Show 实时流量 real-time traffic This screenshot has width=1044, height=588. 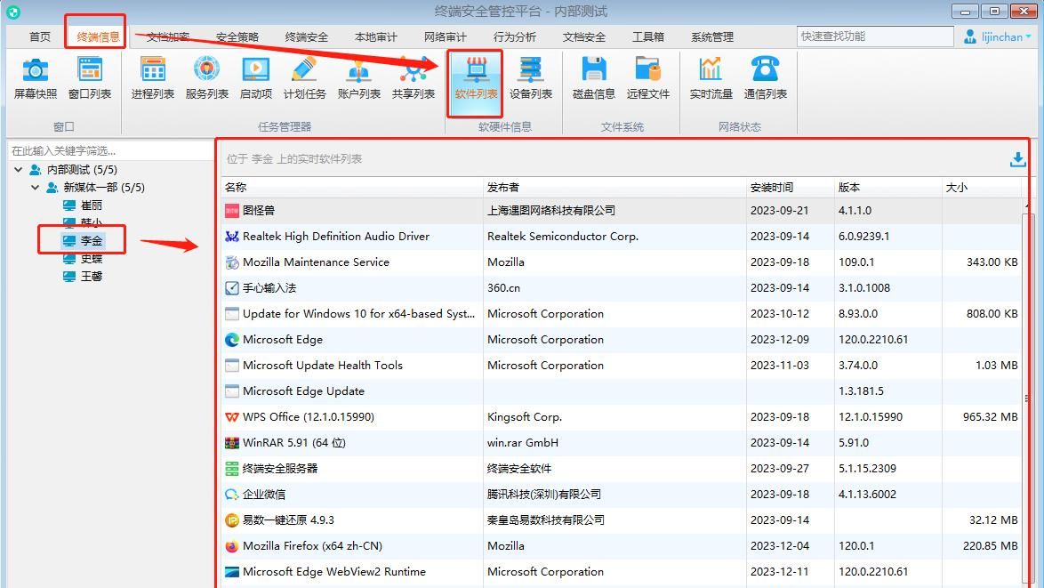(711, 78)
